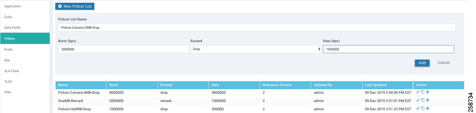The height and width of the screenshot is (113, 476).
Task: Copy the Policer-HalfMB-Drop policer list
Action: 423,108
